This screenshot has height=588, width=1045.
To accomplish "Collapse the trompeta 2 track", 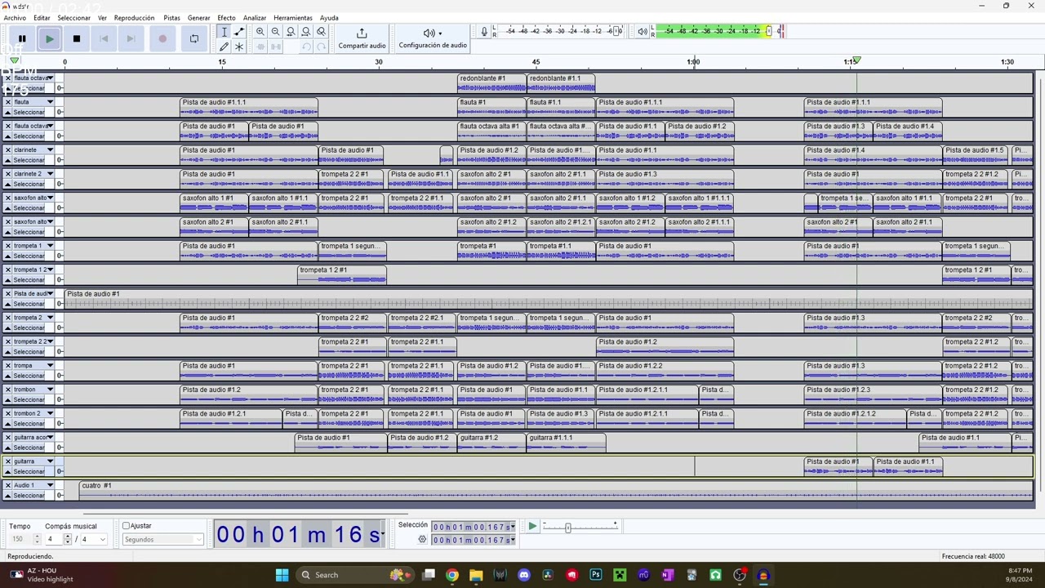I will (x=8, y=327).
